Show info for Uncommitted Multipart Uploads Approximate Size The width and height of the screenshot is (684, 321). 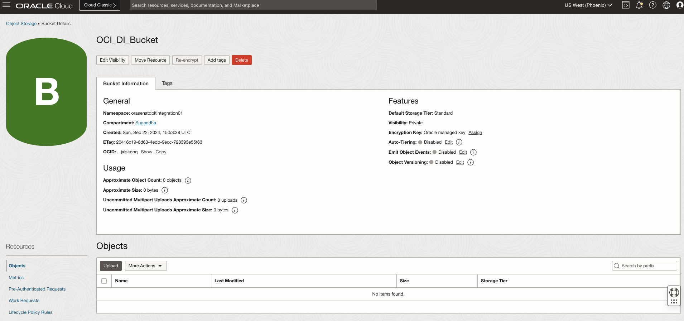[235, 210]
